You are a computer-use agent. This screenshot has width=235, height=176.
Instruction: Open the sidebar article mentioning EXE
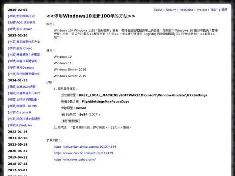[22, 16]
